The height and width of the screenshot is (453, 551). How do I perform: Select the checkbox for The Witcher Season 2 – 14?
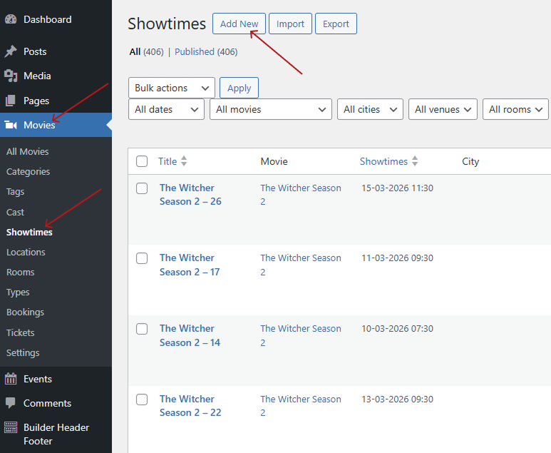pos(142,329)
